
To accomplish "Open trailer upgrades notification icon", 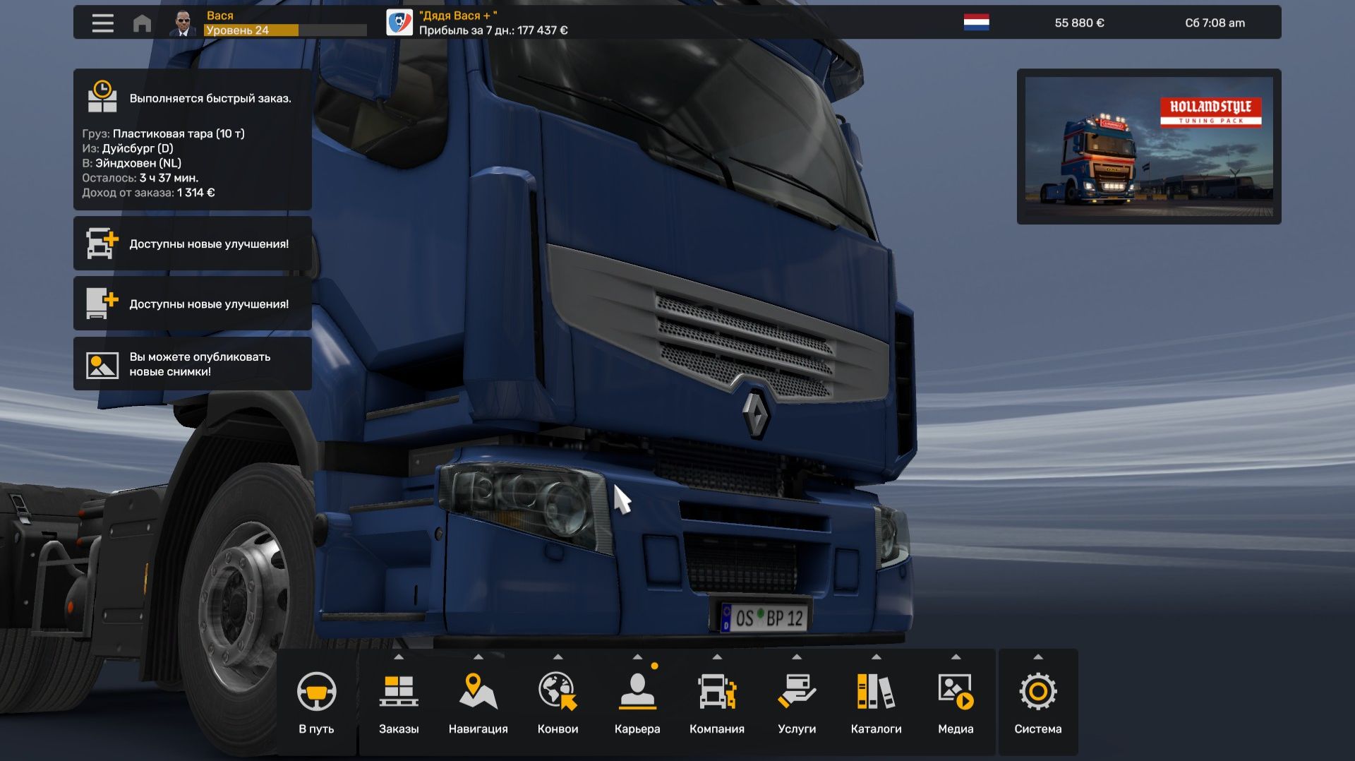I will 102,304.
